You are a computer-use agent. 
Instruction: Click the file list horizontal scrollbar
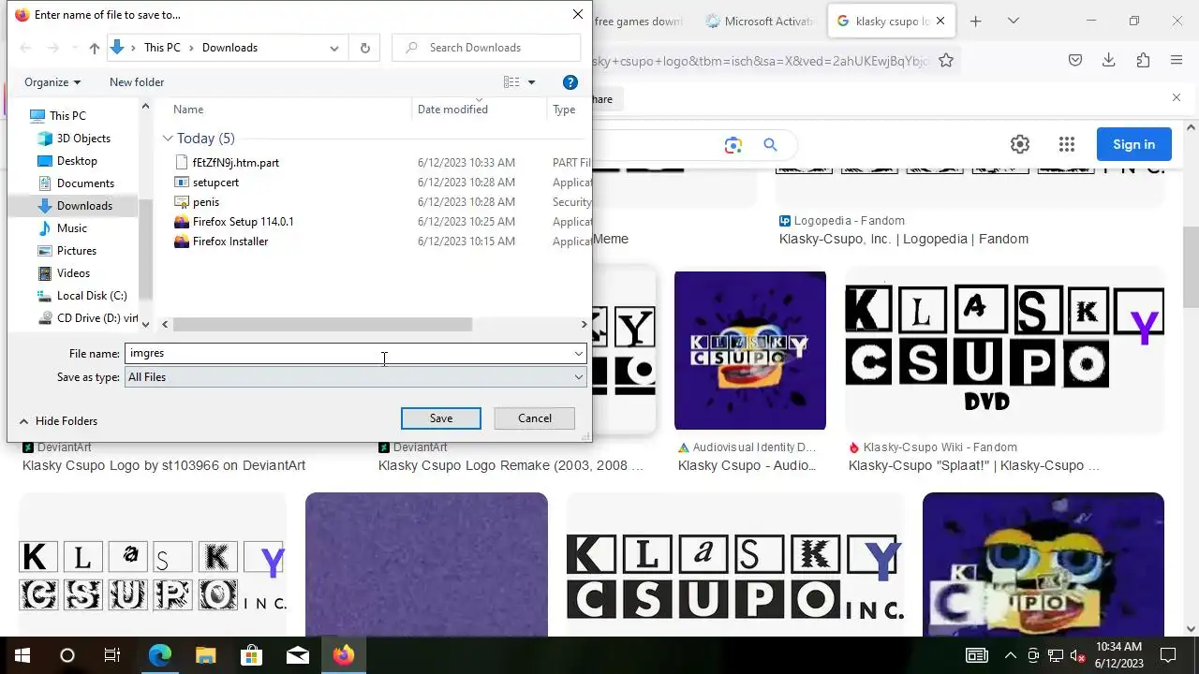(x=322, y=325)
